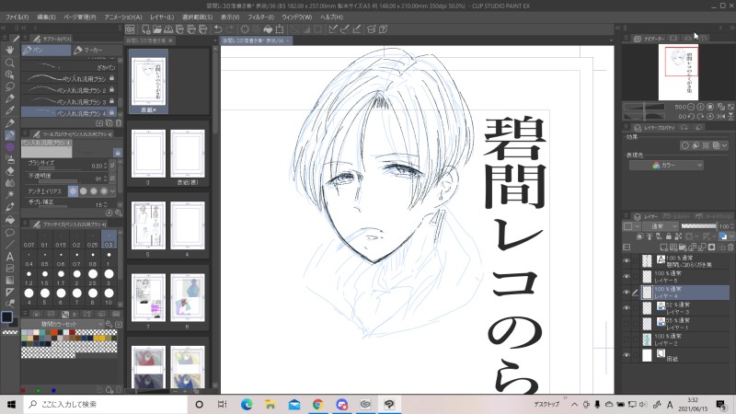Select the strongest anti-aliasing option

(104, 191)
